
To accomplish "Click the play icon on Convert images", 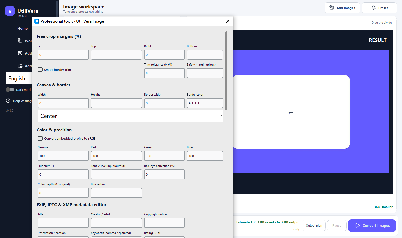I will tap(358, 226).
